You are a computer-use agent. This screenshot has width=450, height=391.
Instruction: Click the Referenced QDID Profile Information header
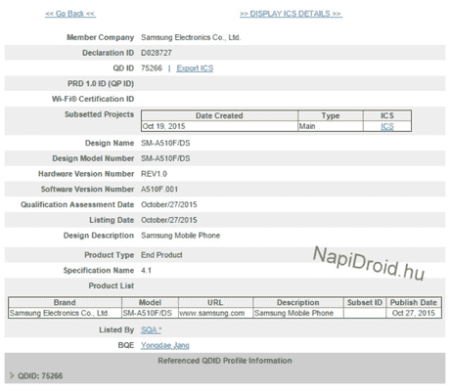[225, 361]
